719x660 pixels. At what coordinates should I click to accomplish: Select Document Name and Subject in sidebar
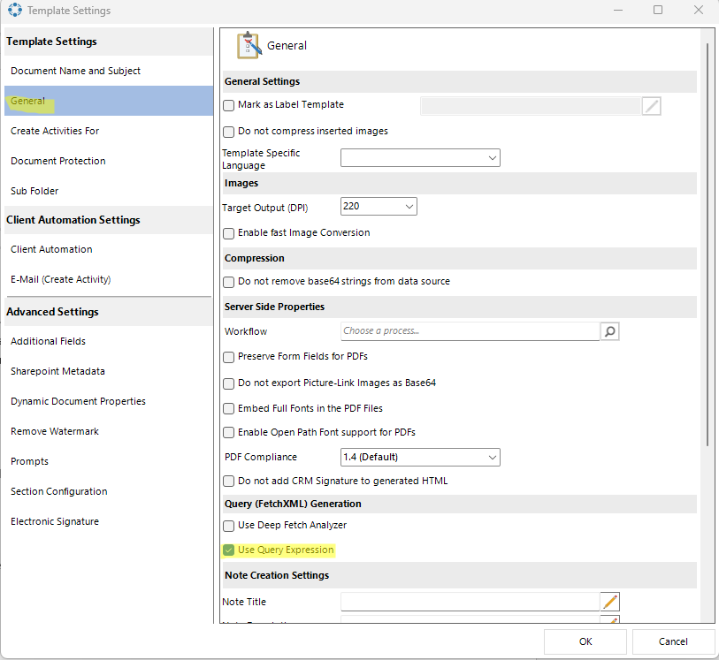[x=76, y=71]
